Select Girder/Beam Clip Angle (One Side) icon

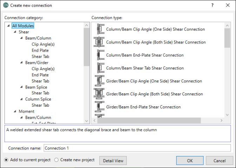[99, 81]
